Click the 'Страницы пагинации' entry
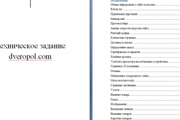Image resolution: width=180 pixels, height=120 pixels. tap(123, 85)
